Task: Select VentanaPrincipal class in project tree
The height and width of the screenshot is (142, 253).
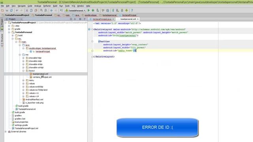Action: click(x=43, y=52)
